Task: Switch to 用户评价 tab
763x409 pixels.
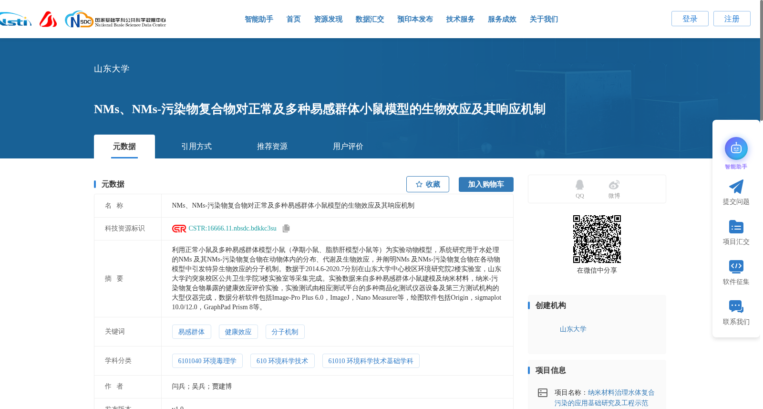Action: [x=348, y=147]
